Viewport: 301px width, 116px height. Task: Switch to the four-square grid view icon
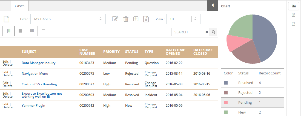click(32, 31)
